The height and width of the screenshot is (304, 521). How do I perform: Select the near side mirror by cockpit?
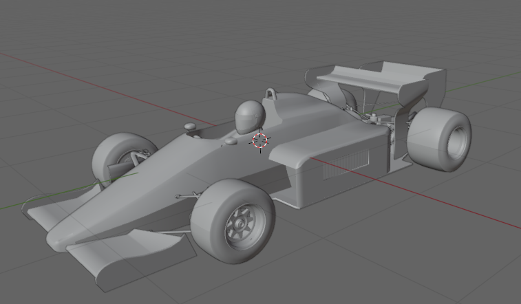tap(231, 142)
